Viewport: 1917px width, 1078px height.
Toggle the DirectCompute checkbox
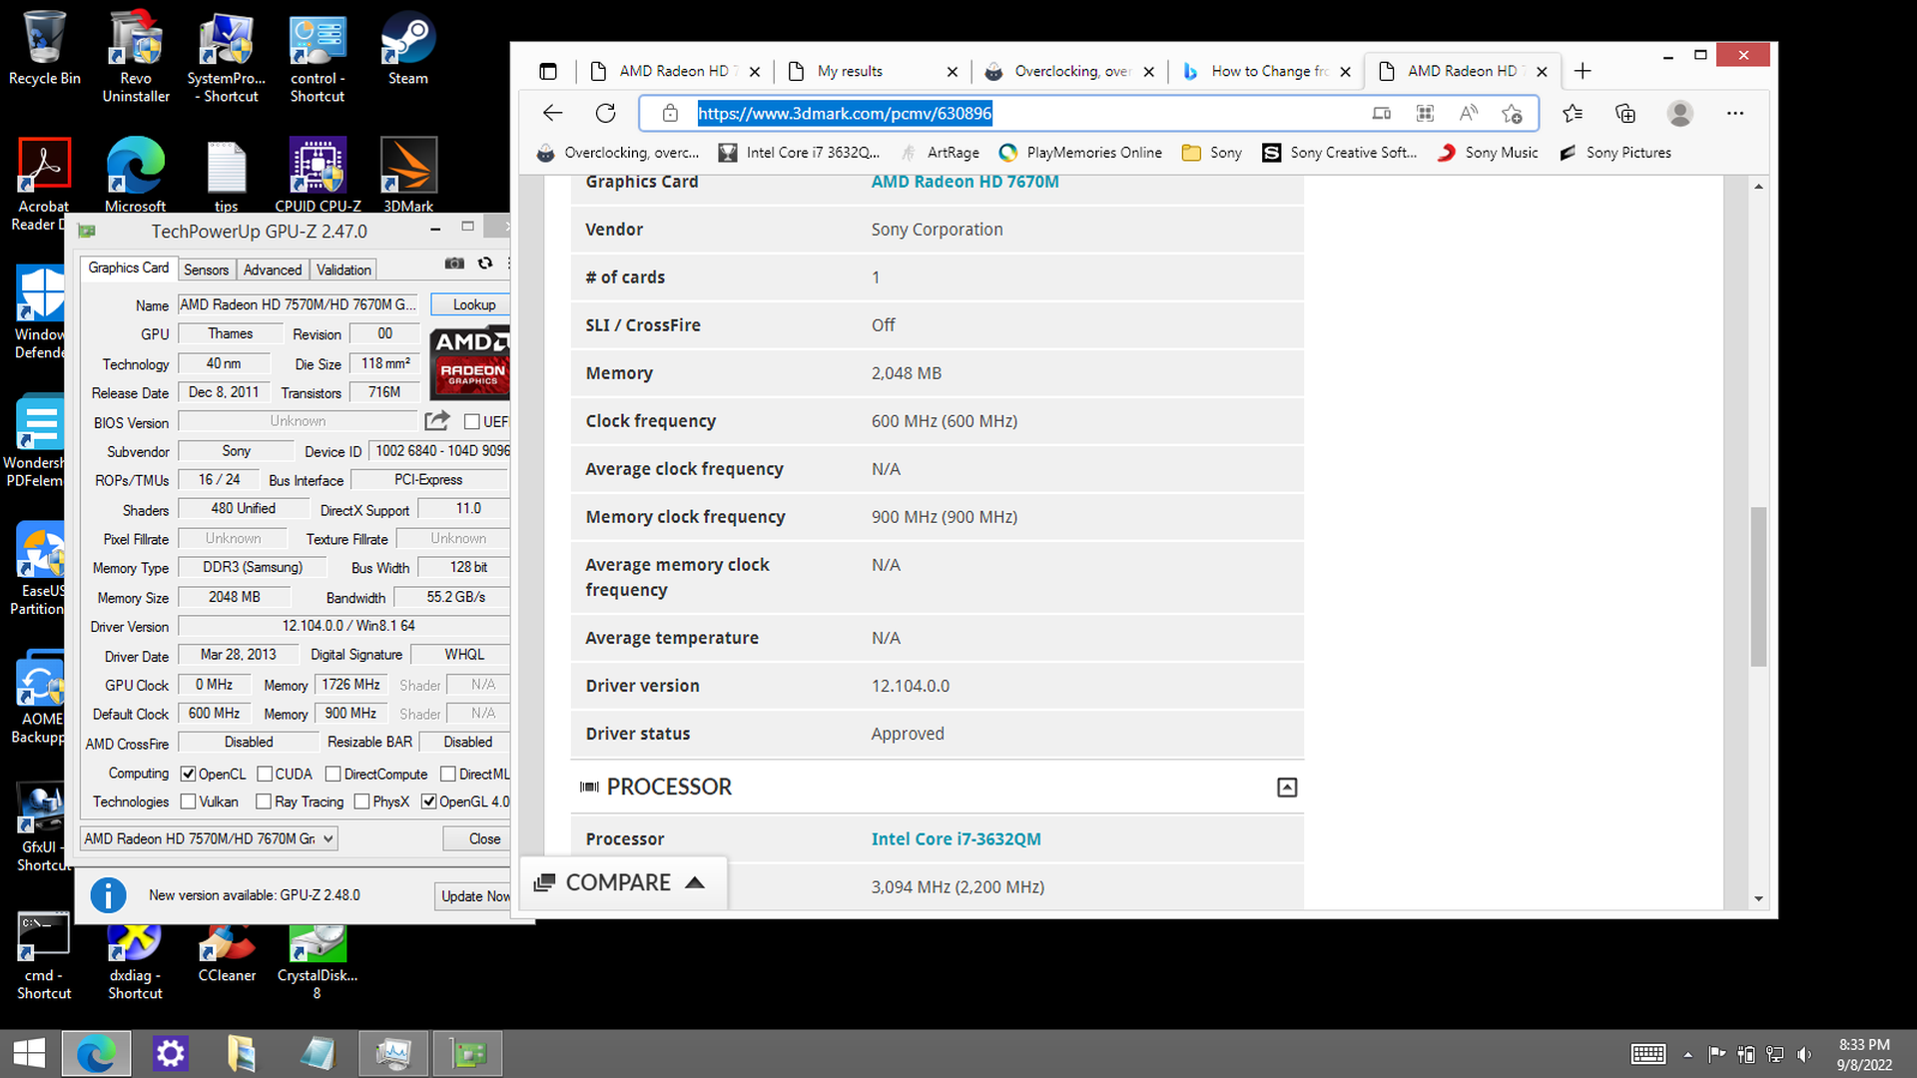click(x=333, y=774)
